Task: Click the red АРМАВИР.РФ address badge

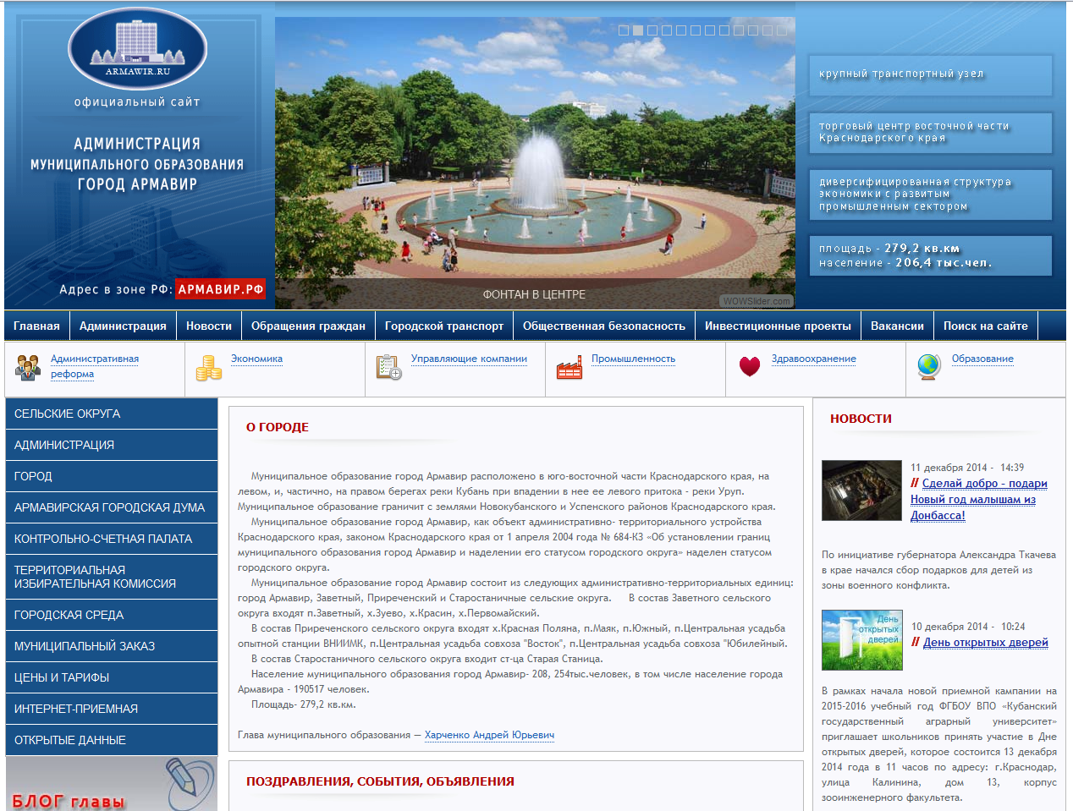Action: point(221,289)
